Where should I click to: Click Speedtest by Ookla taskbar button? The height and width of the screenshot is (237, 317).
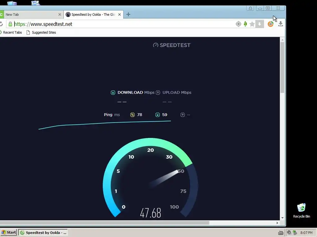pos(43,233)
